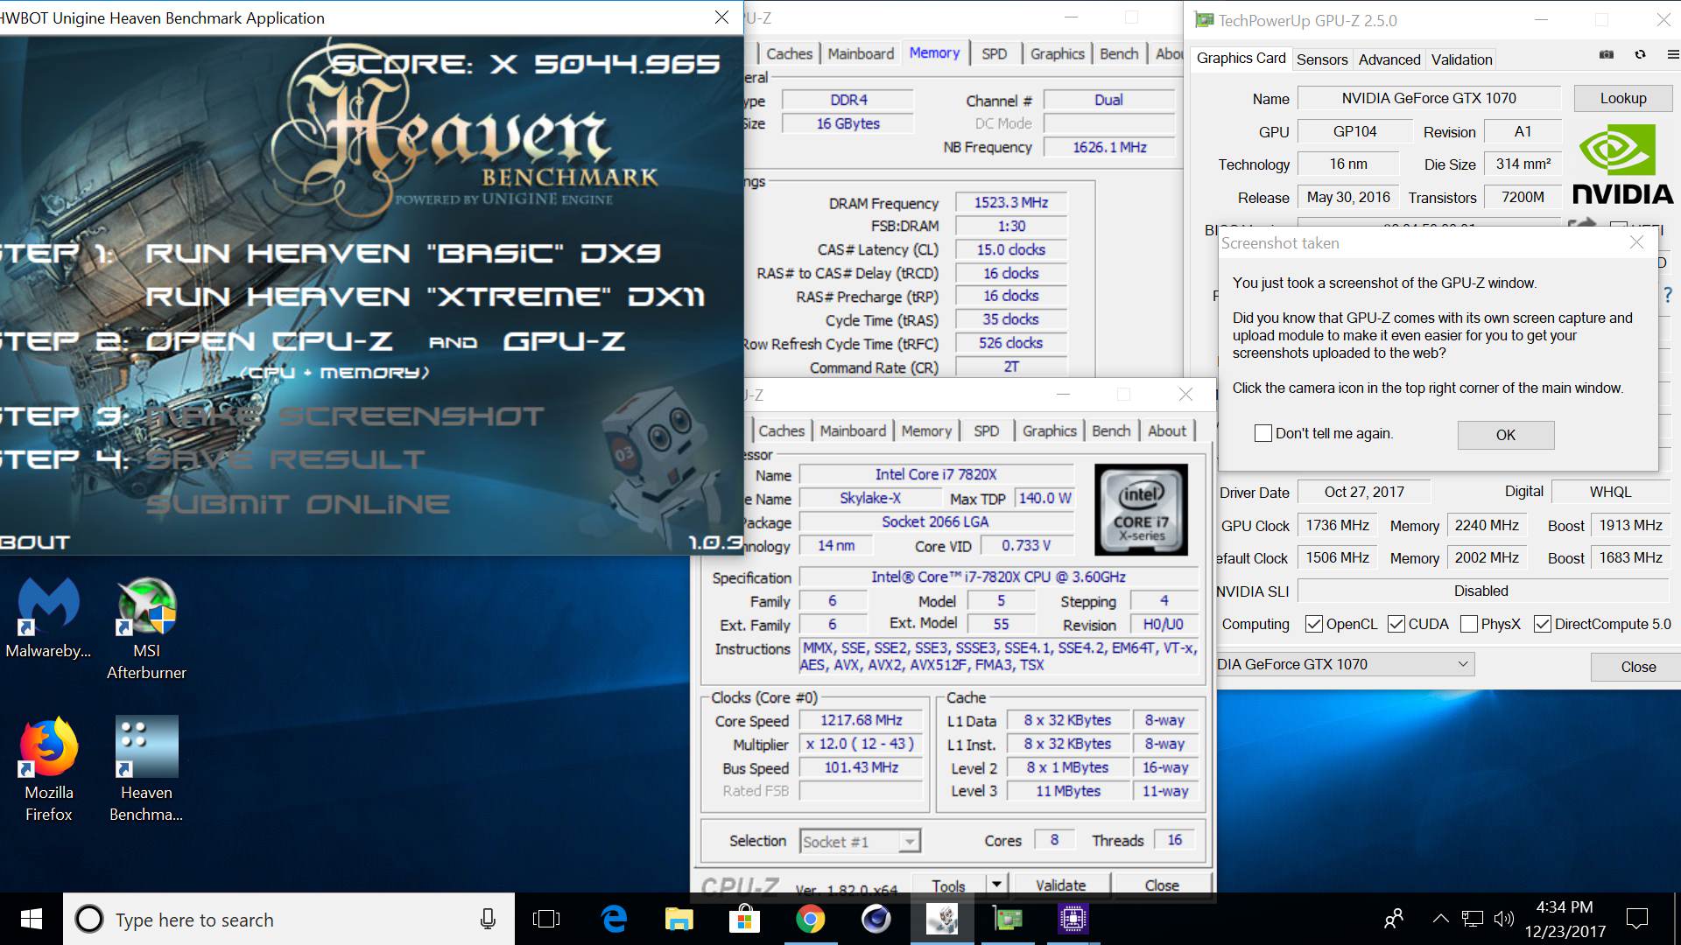Open the GeForce GTX 1070 GPU dropdown
This screenshot has width=1681, height=945.
pos(1346,664)
